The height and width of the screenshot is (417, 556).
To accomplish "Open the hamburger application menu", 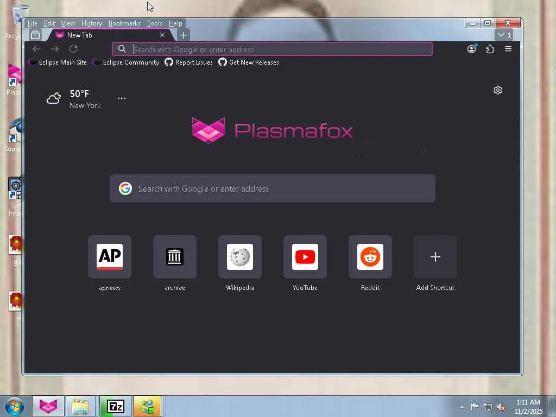I will 508,49.
